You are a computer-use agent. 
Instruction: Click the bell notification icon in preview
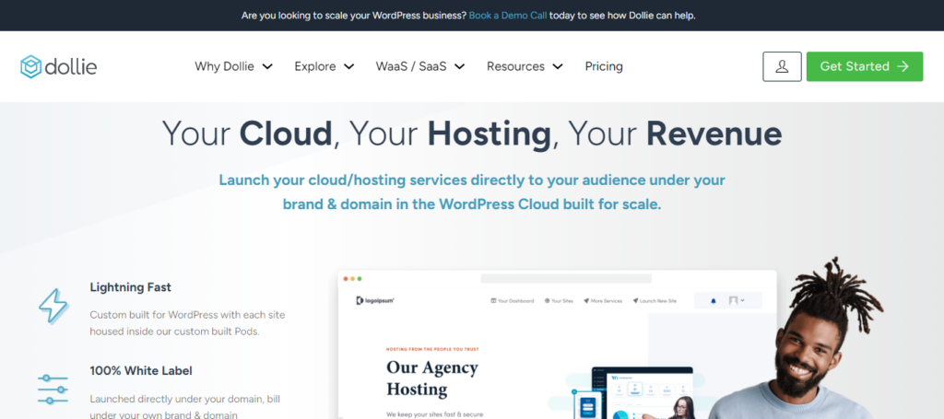[713, 300]
